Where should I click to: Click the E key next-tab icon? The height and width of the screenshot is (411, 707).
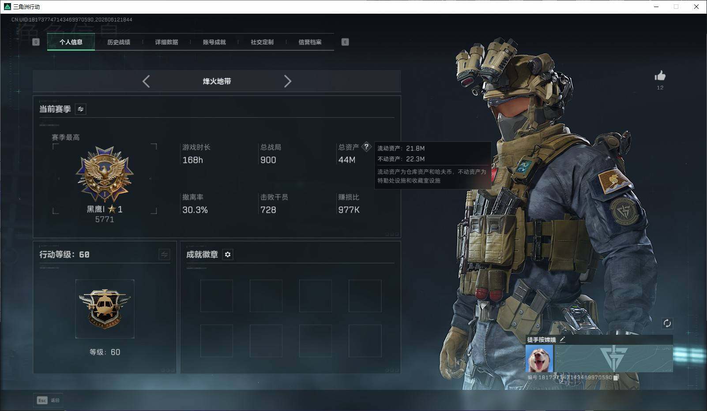click(345, 42)
